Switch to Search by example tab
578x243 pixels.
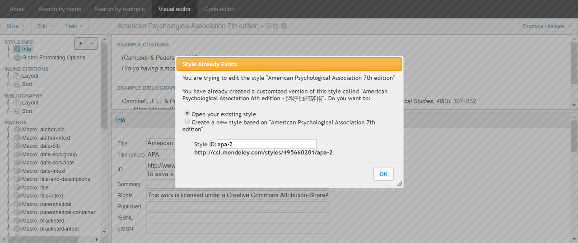(x=120, y=9)
